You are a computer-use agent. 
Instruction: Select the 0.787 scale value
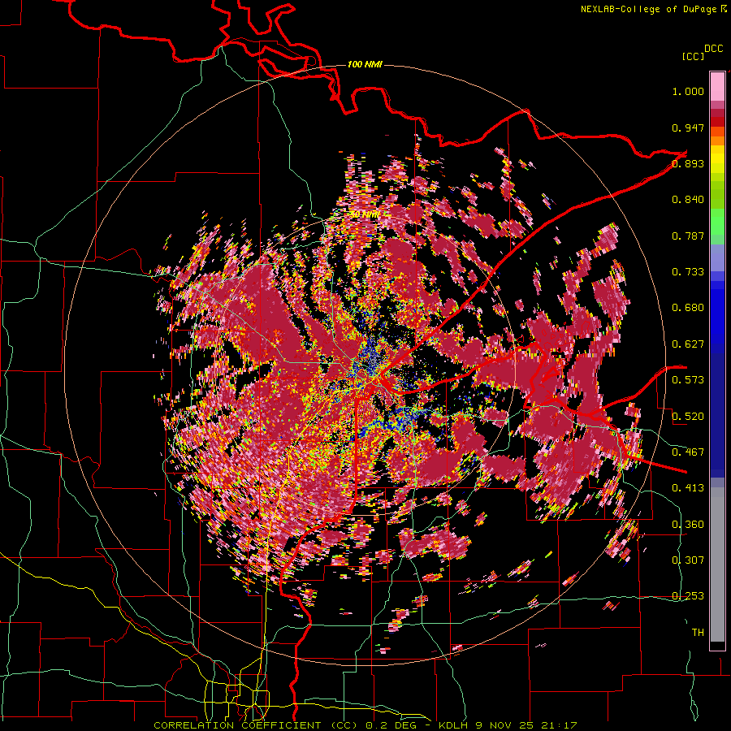[x=688, y=236]
